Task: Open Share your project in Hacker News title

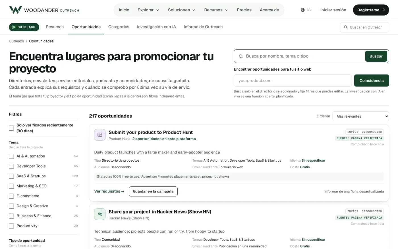Action: coord(160,212)
